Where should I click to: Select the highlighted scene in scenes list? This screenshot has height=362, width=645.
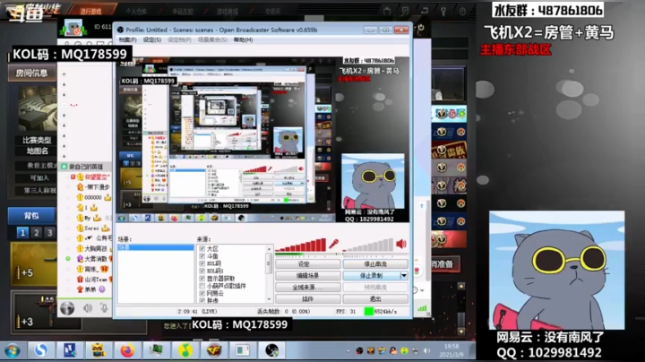[x=156, y=247]
